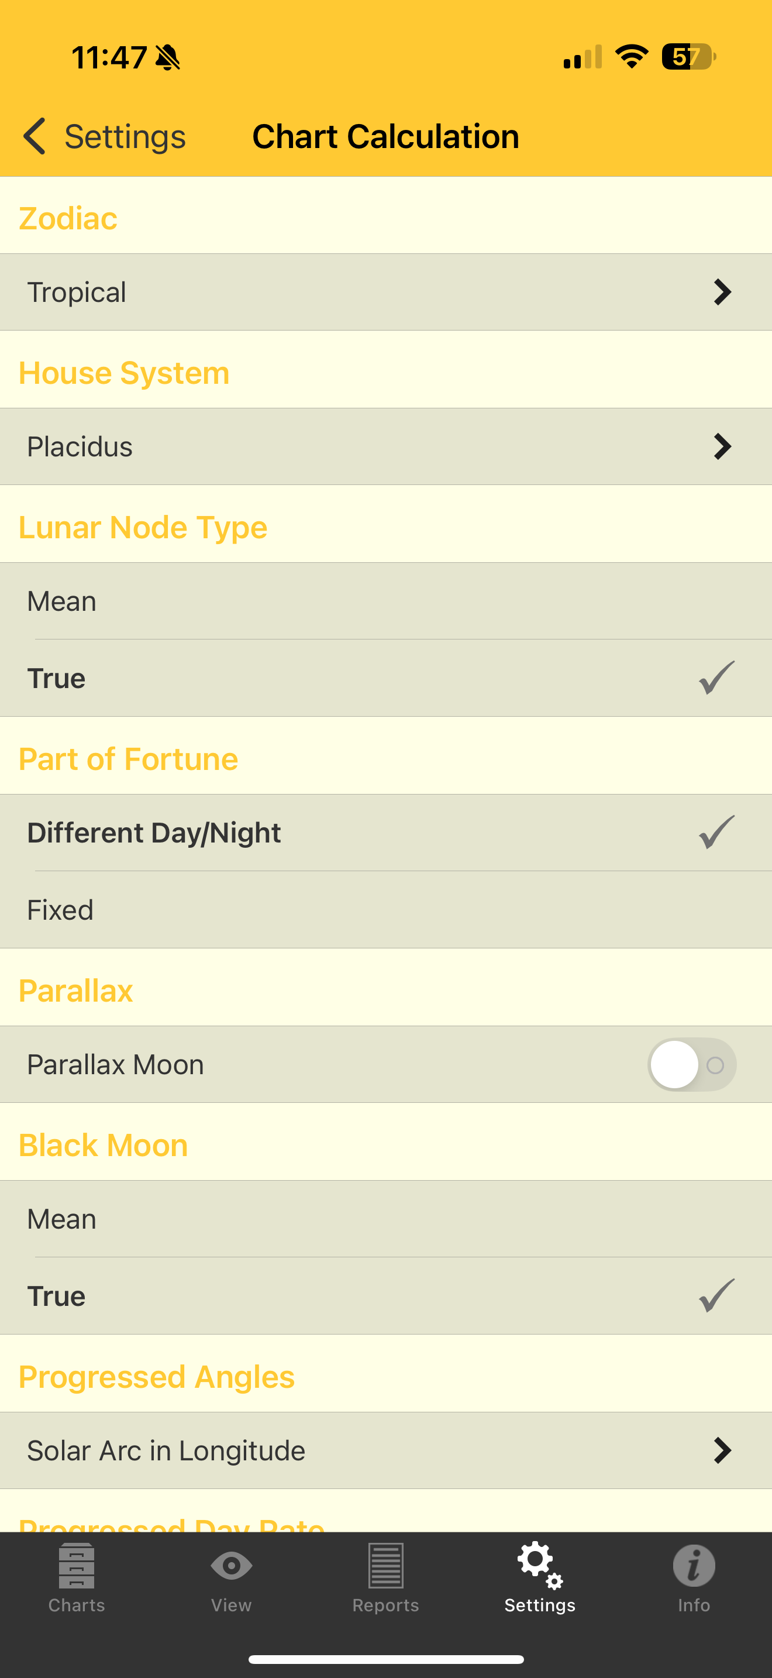Select Different Day/Night option
Image resolution: width=772 pixels, height=1678 pixels.
[x=386, y=833]
